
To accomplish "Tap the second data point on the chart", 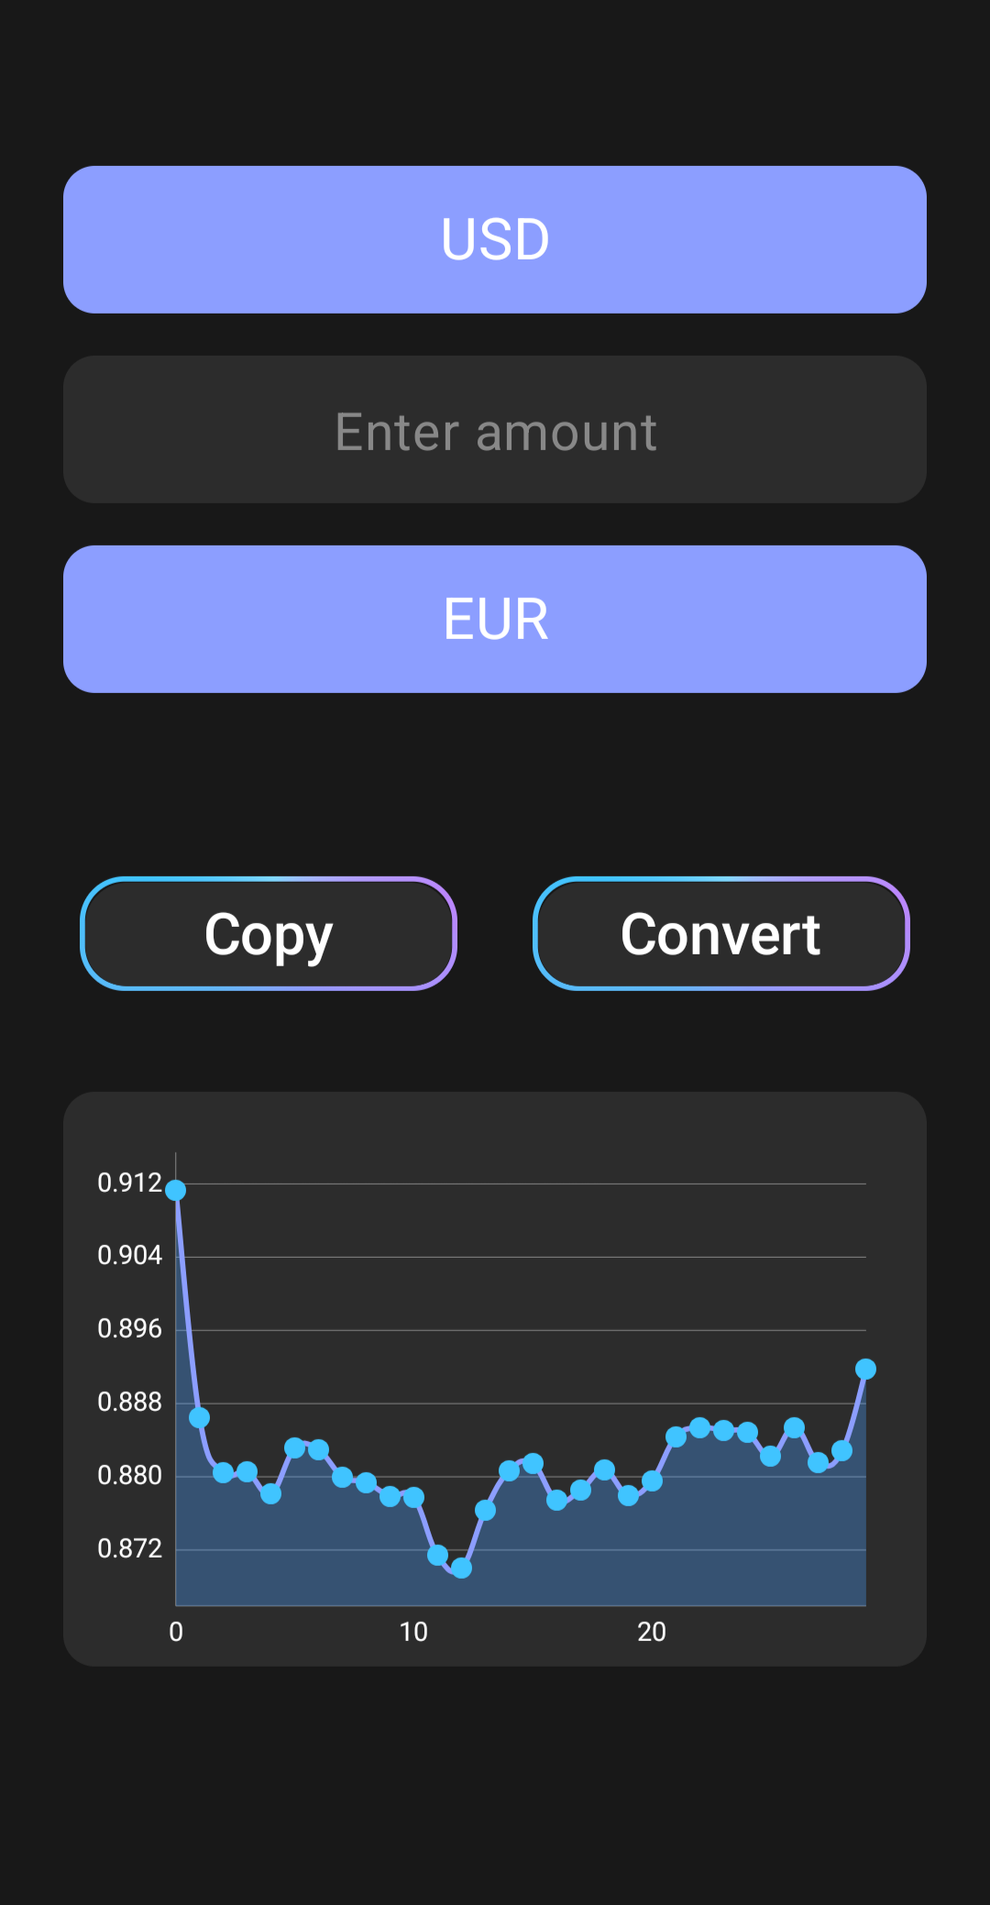I will click(200, 1417).
